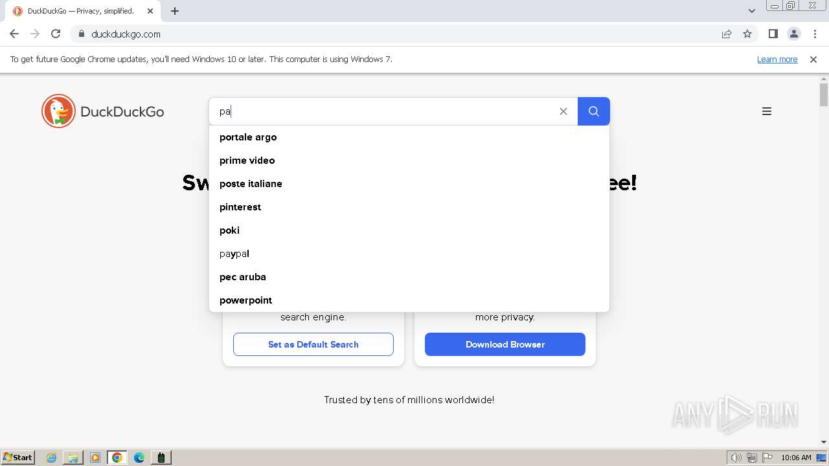Image resolution: width=829 pixels, height=466 pixels.
Task: Click the green battery-like taskbar icon
Action: pos(161,458)
